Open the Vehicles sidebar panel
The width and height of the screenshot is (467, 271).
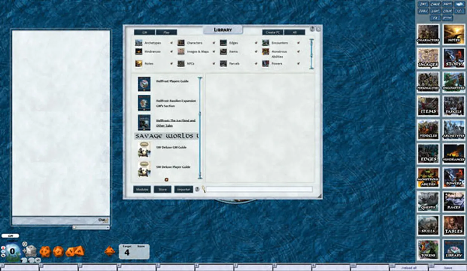(428, 129)
